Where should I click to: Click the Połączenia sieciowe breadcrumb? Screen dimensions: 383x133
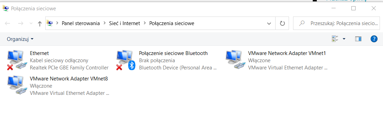(172, 23)
